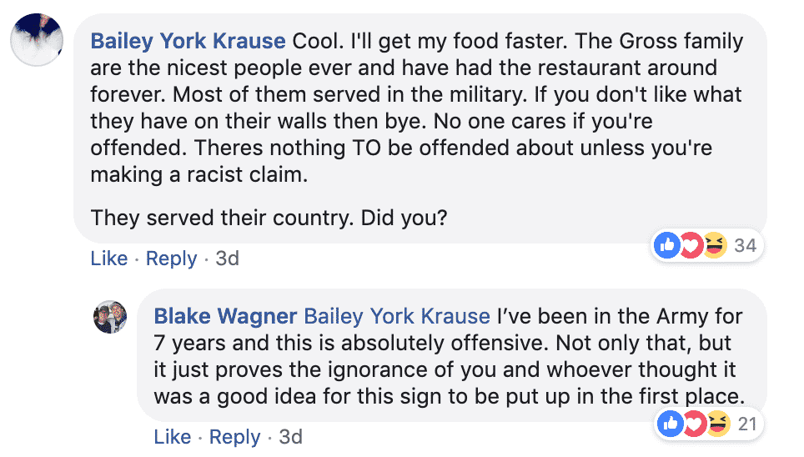Click the laughing emoji reaction beside count 21
Viewport: 804px width, 457px height.
pyautogui.click(x=717, y=423)
